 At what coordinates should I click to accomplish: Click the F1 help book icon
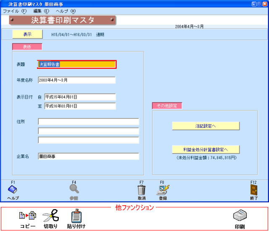point(13,190)
